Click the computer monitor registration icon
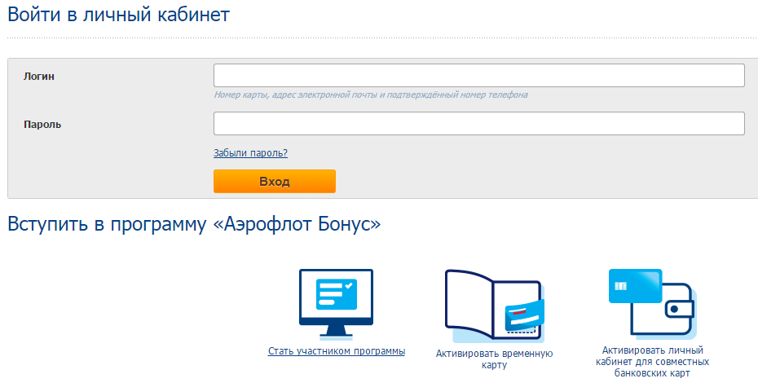Image resolution: width=758 pixels, height=383 pixels. click(336, 305)
